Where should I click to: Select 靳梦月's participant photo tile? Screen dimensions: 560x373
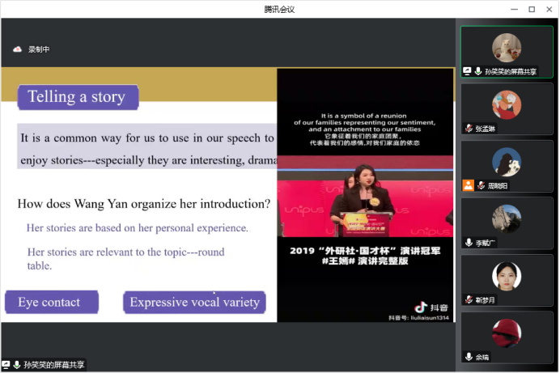[x=507, y=275]
